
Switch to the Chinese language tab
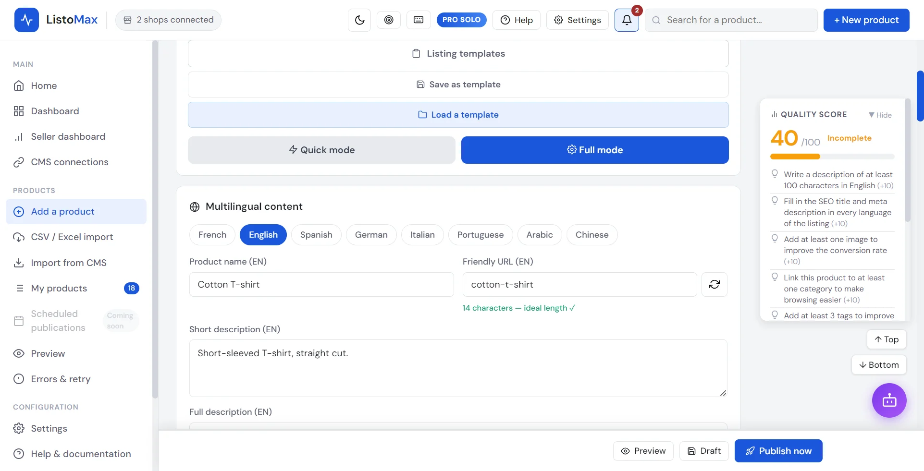point(592,235)
